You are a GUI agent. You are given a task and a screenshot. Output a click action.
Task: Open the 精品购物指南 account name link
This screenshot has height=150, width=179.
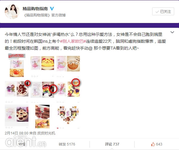coord(35,9)
